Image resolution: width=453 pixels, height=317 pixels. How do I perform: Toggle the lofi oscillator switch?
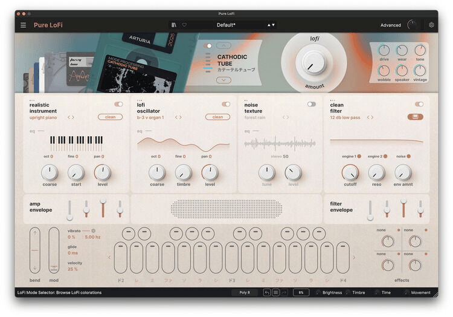(226, 104)
